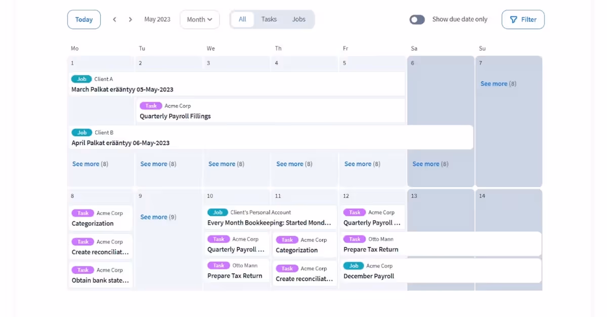Click the Today button
Screen dimensions: 607x317
pyautogui.click(x=83, y=19)
